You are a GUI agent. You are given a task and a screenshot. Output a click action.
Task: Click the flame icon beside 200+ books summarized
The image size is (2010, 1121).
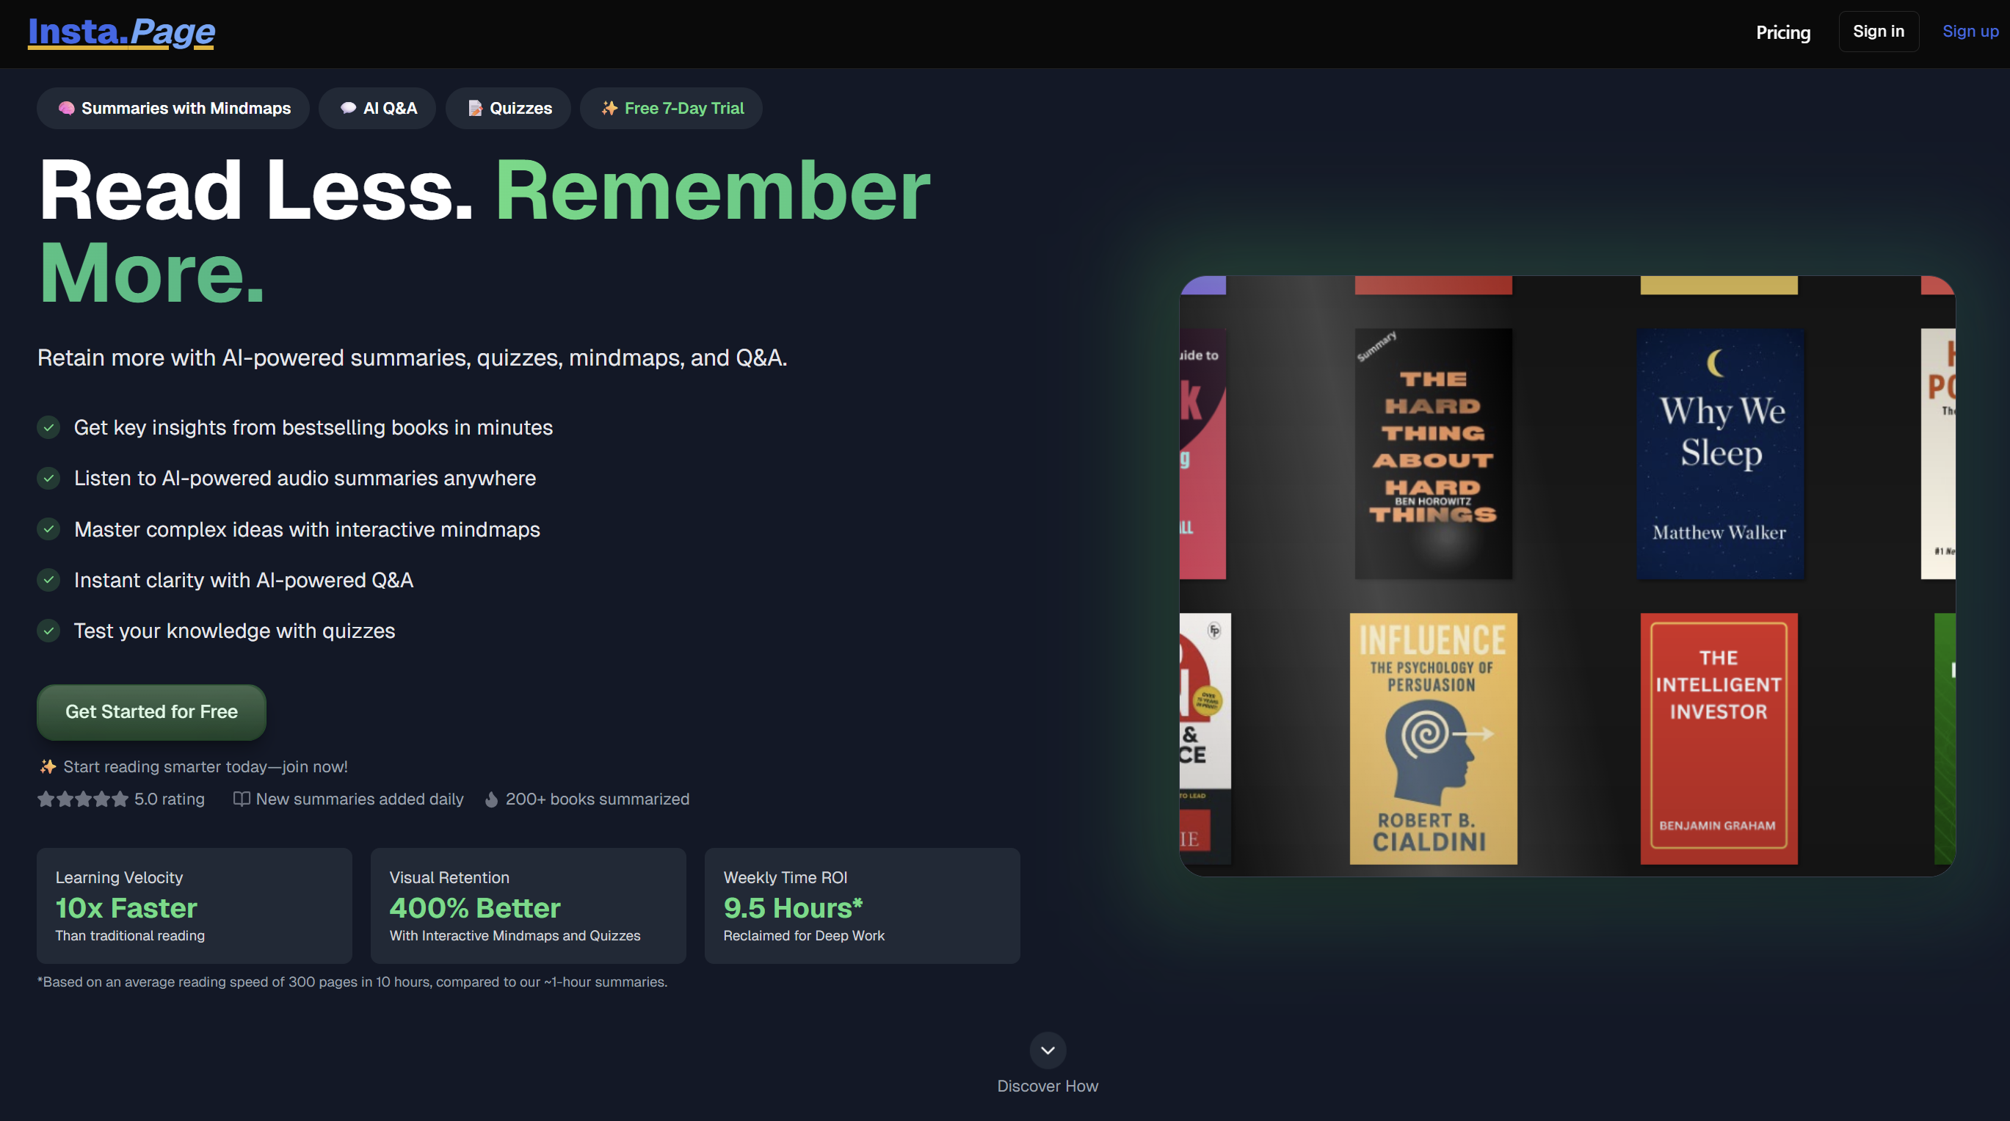492,799
